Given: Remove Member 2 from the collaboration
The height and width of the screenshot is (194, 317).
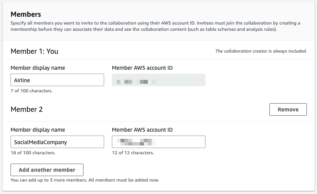Looking at the screenshot, I should pos(288,109).
